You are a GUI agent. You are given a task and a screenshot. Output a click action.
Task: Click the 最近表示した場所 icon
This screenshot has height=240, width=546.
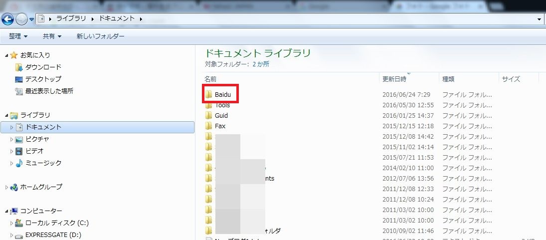coord(19,91)
